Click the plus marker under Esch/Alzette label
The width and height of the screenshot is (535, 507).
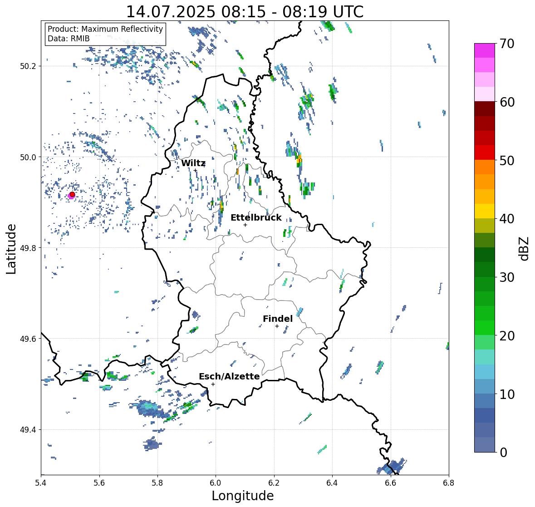click(x=213, y=384)
